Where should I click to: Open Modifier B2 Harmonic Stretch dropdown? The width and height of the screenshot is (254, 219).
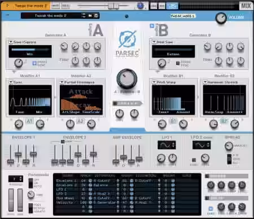point(205,82)
